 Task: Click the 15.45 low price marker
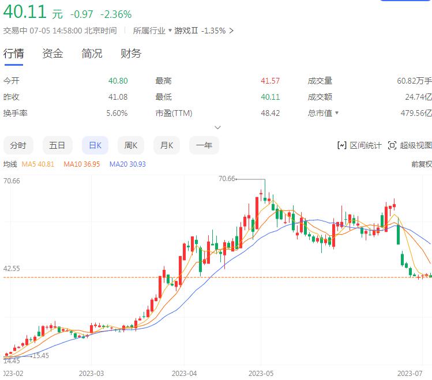(x=41, y=355)
